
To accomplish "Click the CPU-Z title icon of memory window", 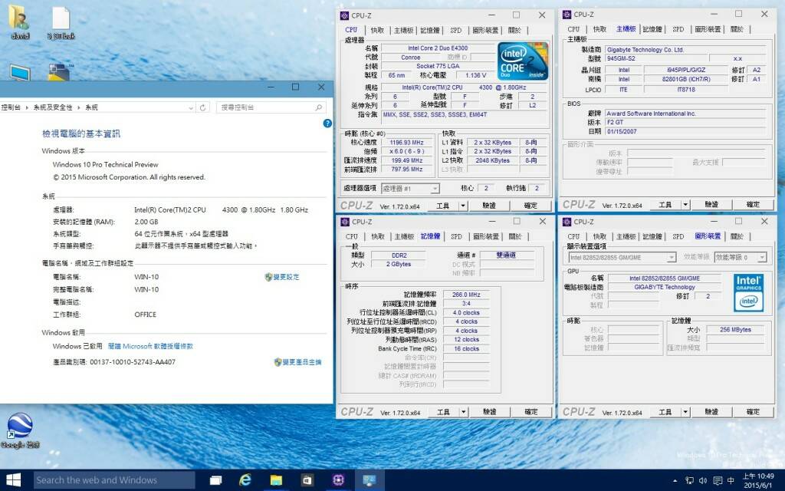I will tap(344, 222).
